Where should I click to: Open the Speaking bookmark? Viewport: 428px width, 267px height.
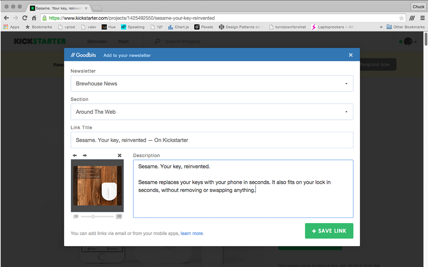pos(133,27)
